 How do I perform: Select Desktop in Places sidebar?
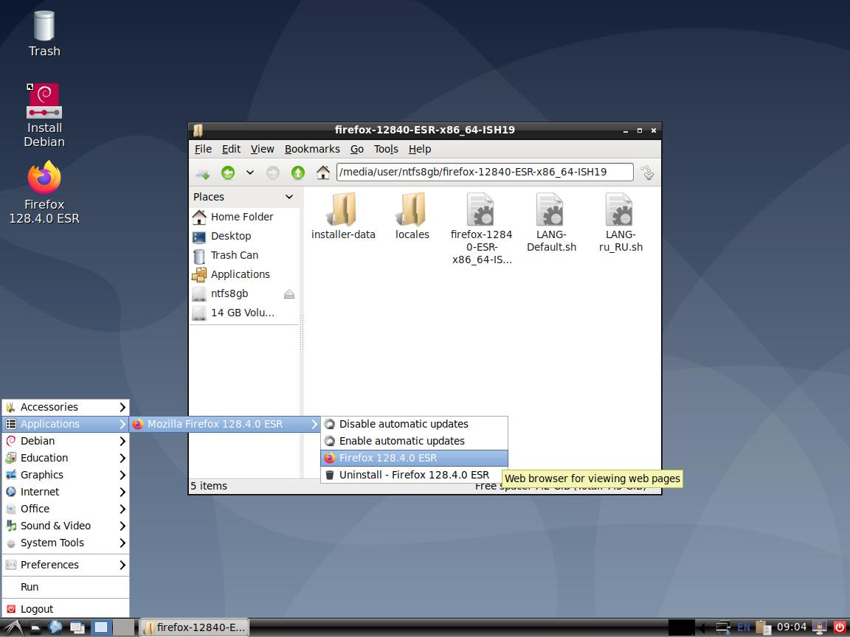click(x=244, y=236)
